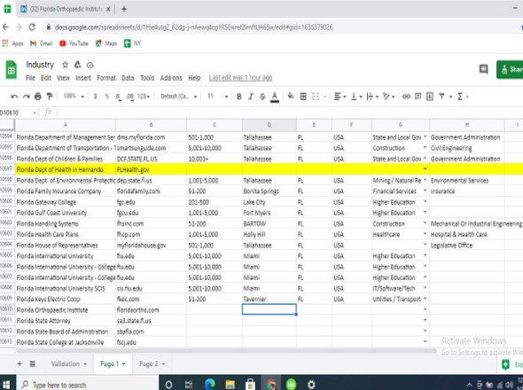
Task: Open the All Sheets list icon
Action: coord(32,364)
